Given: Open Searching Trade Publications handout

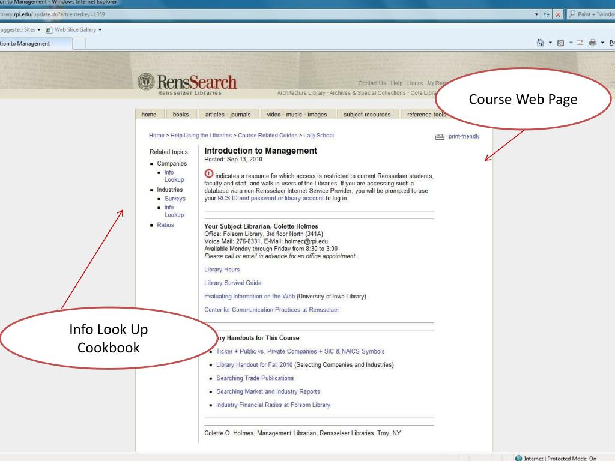Looking at the screenshot, I should [255, 378].
